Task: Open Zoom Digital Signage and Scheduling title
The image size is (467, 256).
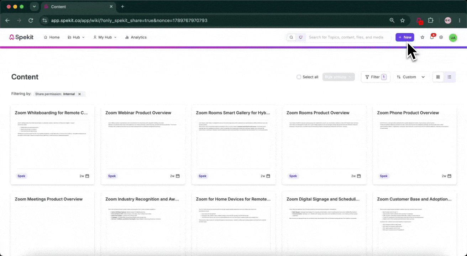Action: coord(323,199)
